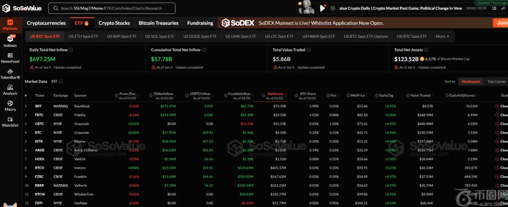508x207 pixels.
Task: Open the Fundraising tab
Action: tap(200, 23)
